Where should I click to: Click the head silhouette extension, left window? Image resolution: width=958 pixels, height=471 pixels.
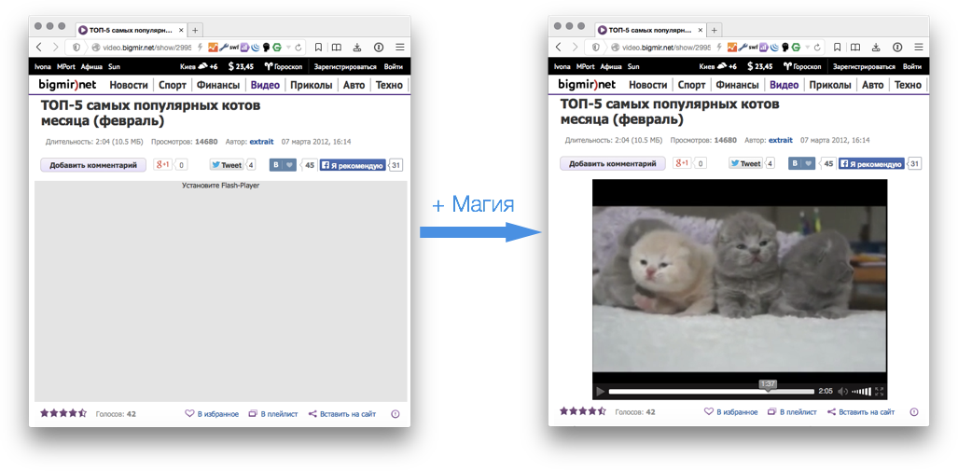point(266,47)
